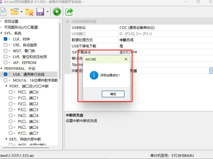The height and width of the screenshot is (159, 213).
Task: Click the AiCube app icon in title bar
Action: coord(1,2)
